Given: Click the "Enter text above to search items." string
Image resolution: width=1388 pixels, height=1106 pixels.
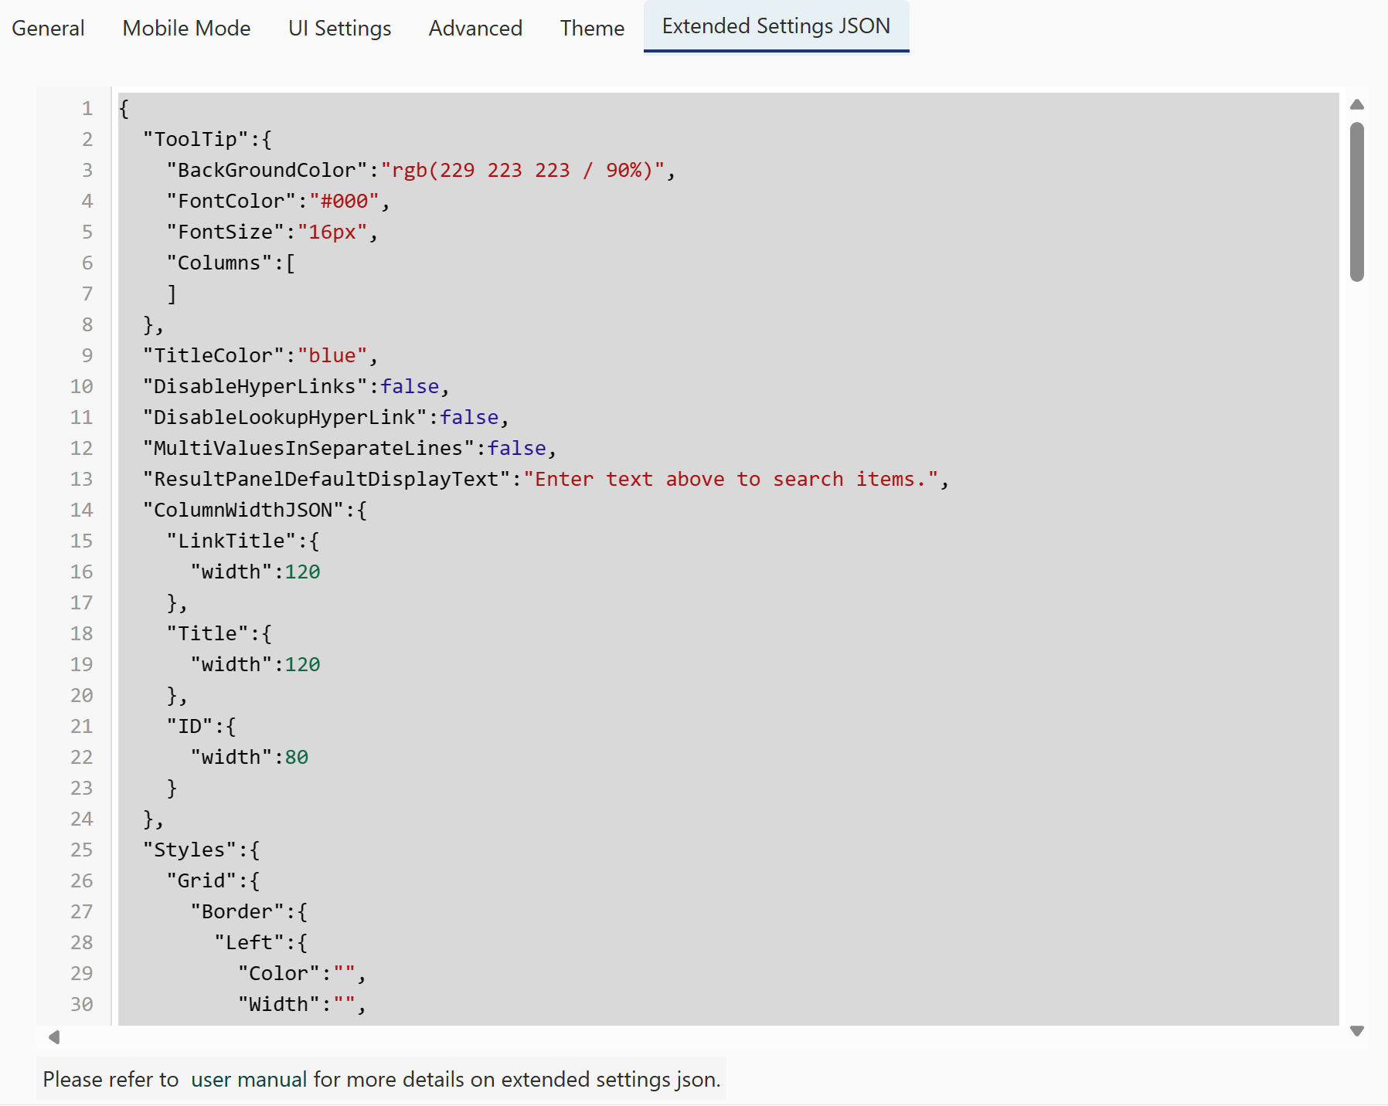Looking at the screenshot, I should coord(731,479).
